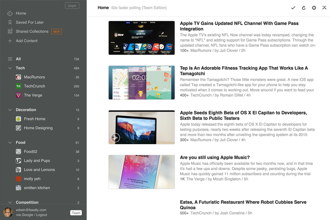This screenshot has width=330, height=220.
Task: Click the Saved For Later bookmark icon
Action: pos(10,22)
